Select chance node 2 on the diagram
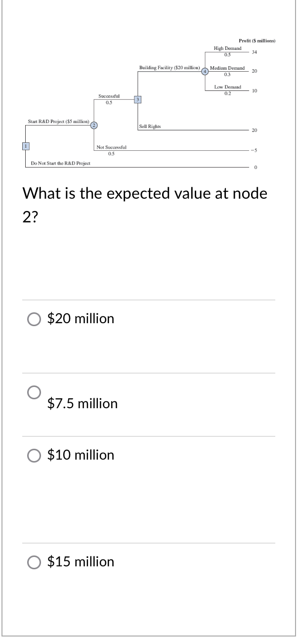 click(x=93, y=126)
